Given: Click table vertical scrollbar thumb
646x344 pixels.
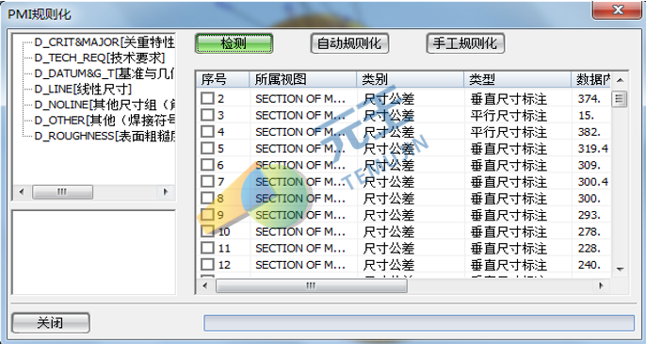Looking at the screenshot, I should [620, 99].
